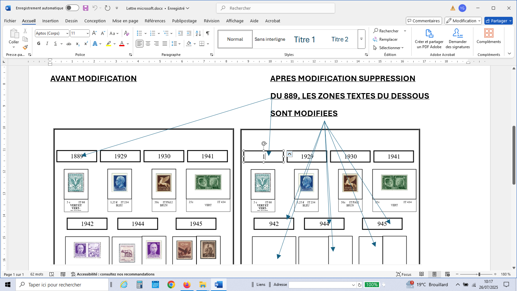The height and width of the screenshot is (291, 517).
Task: Switch to Focus mode
Action: coord(404,274)
